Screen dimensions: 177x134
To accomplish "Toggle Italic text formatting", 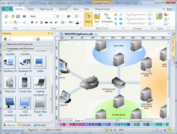I will pos(37,22).
